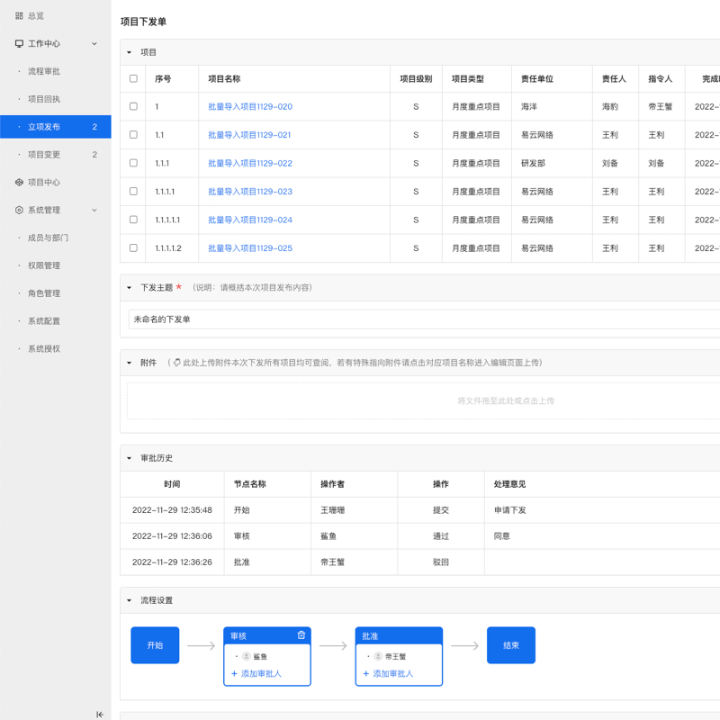The width and height of the screenshot is (720, 720).
Task: Check the row for 批量导入项目1129-020
Action: [133, 106]
